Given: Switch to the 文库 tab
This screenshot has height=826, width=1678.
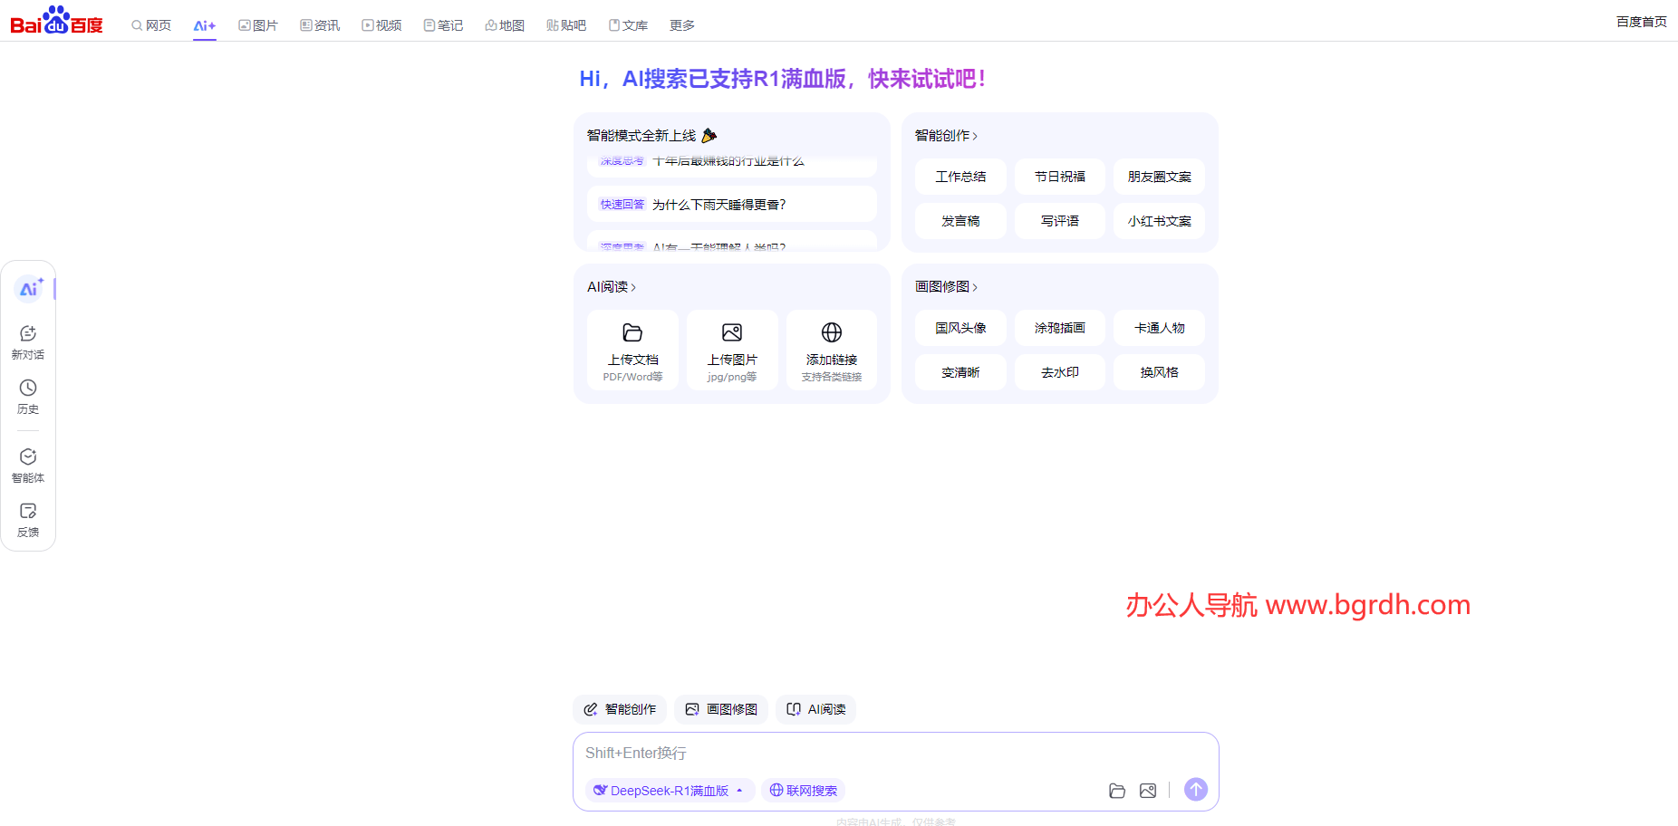Looking at the screenshot, I should coord(628,25).
